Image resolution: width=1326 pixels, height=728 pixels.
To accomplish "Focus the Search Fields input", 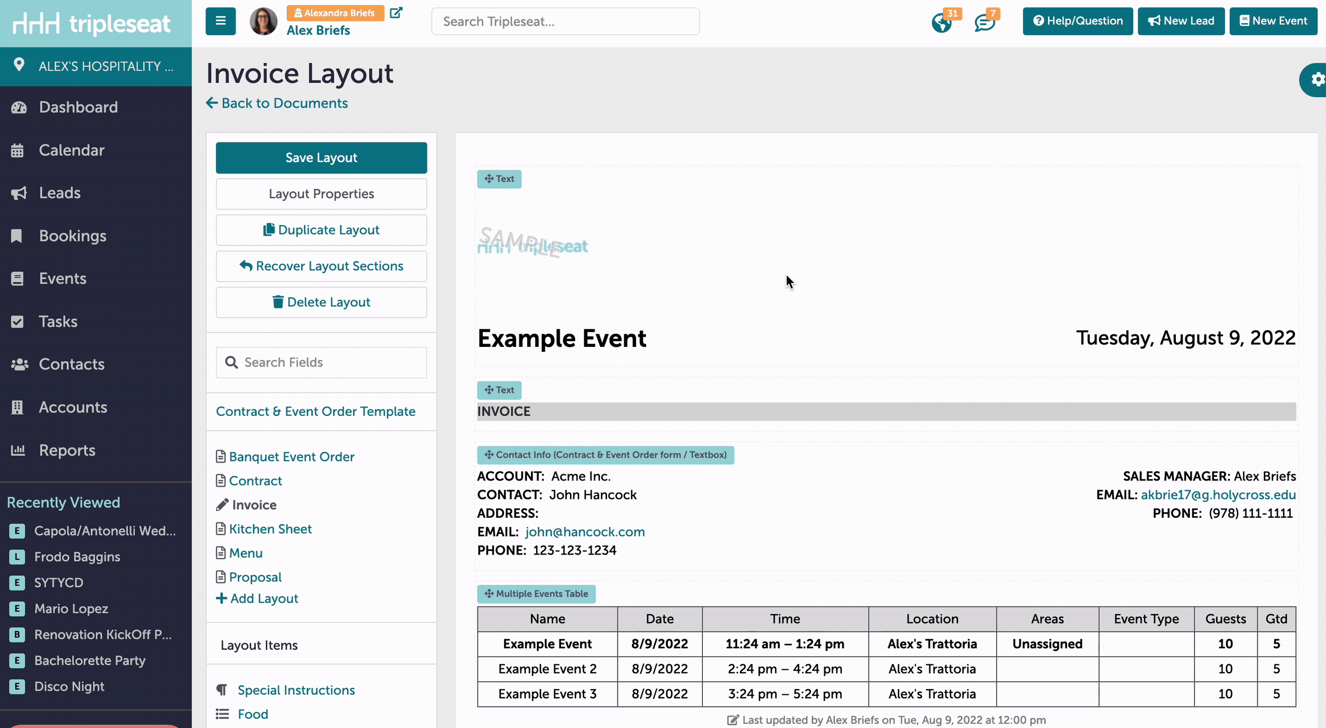I will [x=321, y=362].
